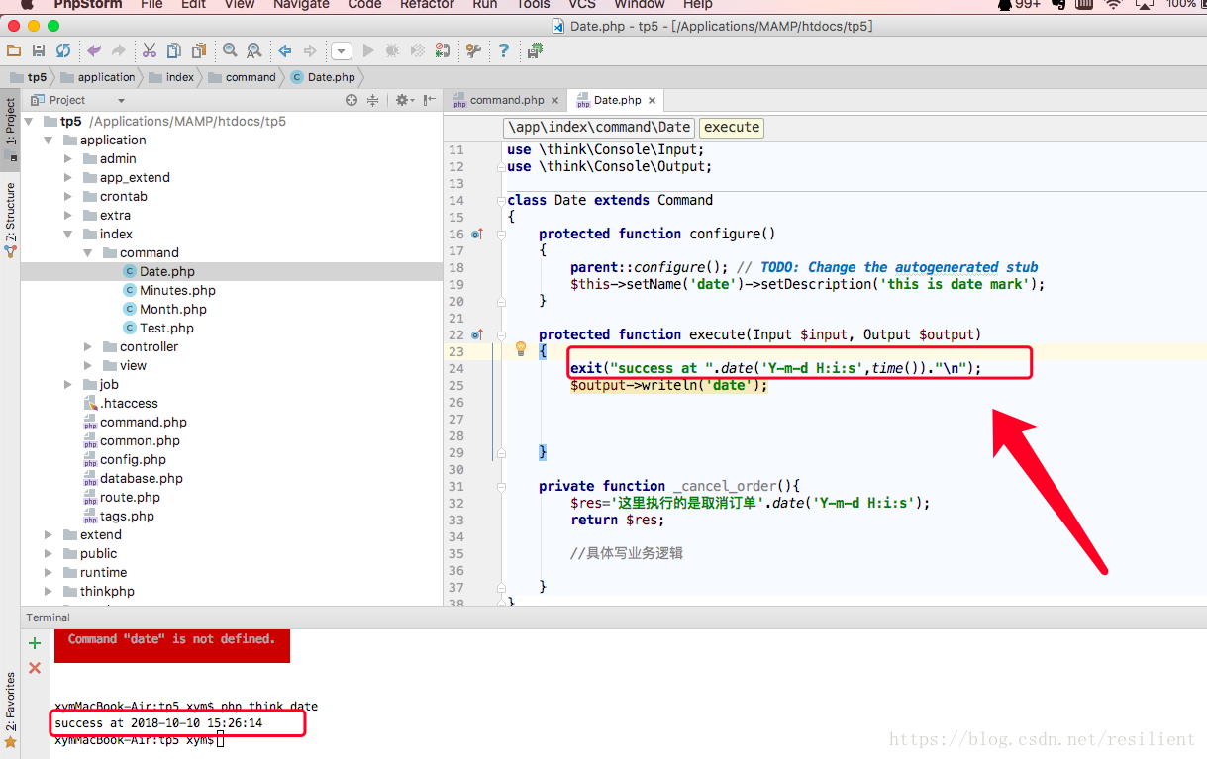Viewport: 1207px width, 759px height.
Task: Collapse the application folder
Action: tap(49, 140)
